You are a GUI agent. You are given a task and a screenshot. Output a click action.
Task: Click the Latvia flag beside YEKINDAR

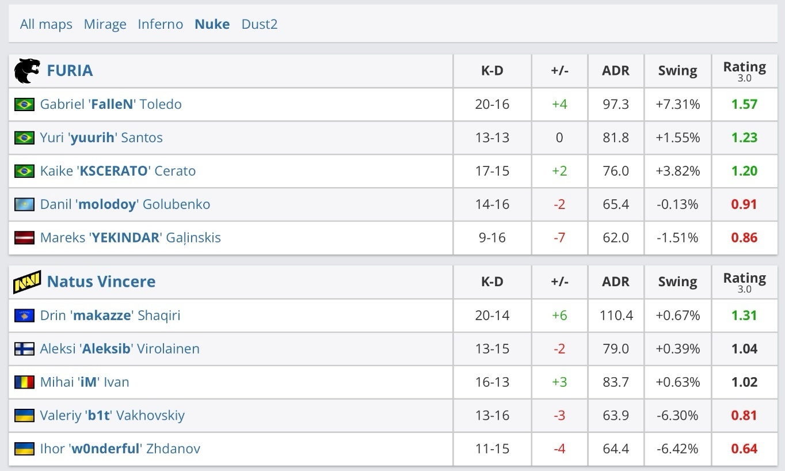[x=24, y=238]
